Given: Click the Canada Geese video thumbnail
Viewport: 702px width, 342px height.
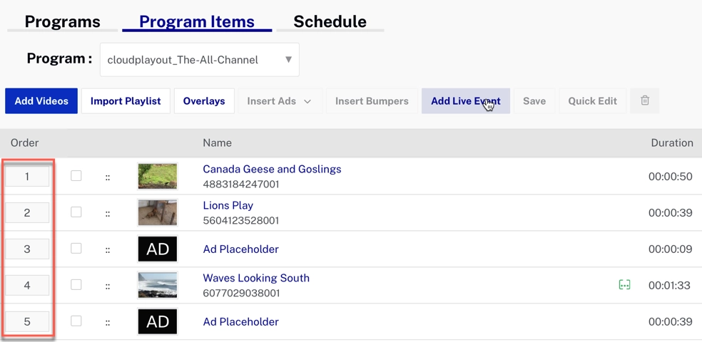Looking at the screenshot, I should pos(157,177).
